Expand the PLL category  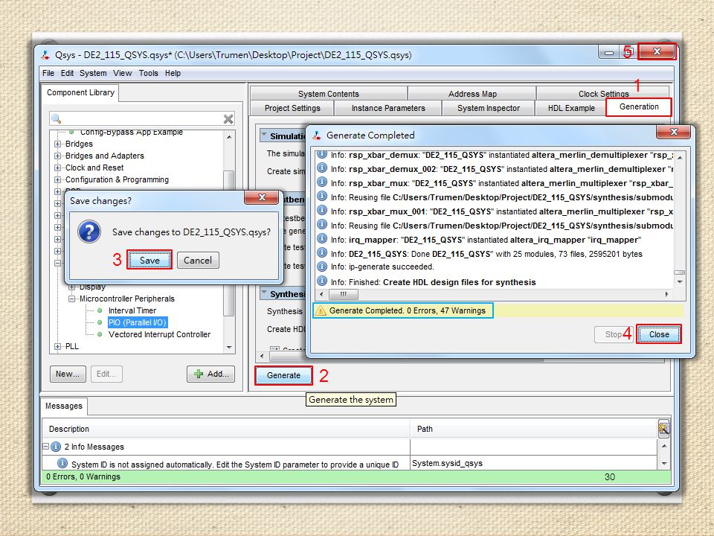point(58,346)
